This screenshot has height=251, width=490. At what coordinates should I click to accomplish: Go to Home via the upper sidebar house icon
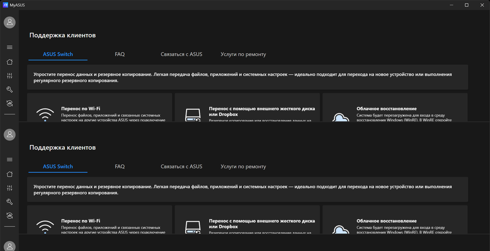pyautogui.click(x=10, y=61)
